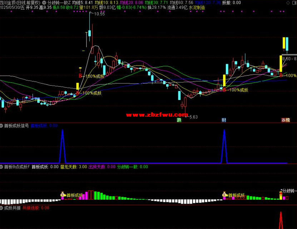Image resolution: width=297 pixels, height=229 pixels.
Task: Click dropdown icon next to 首板B点成妖F
Action: pos(2,167)
